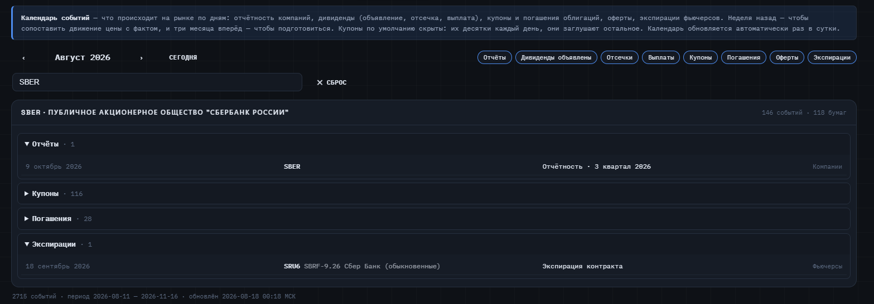The height and width of the screenshot is (304, 874).
Task: Click the Сбербанк России issuer header
Action: click(154, 112)
